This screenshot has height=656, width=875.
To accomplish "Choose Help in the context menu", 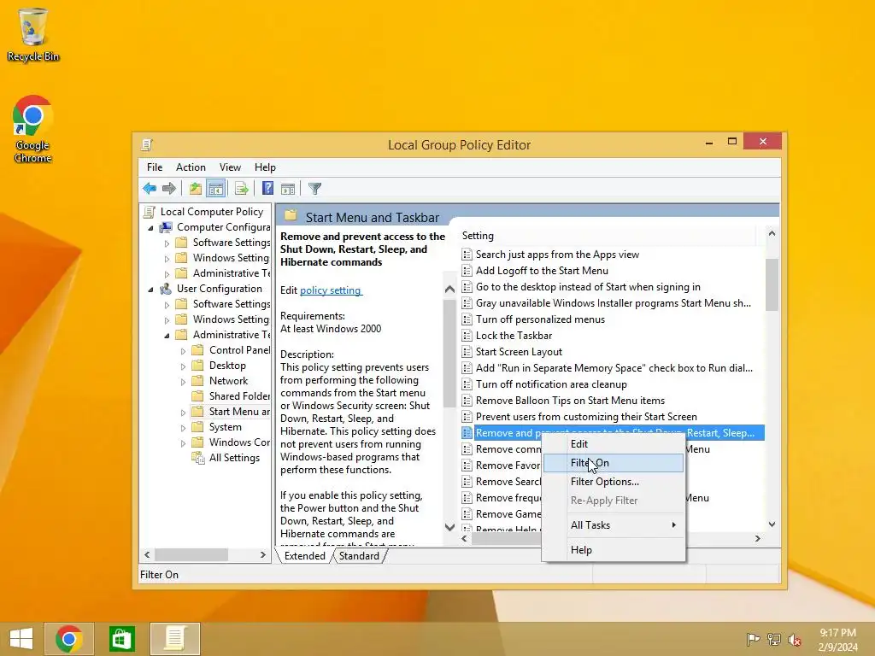I will (614, 550).
